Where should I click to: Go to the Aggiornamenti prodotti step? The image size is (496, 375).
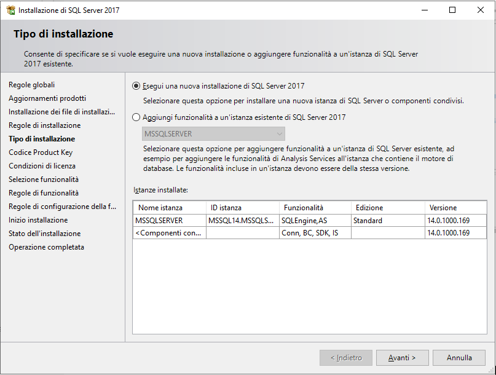(x=47, y=98)
